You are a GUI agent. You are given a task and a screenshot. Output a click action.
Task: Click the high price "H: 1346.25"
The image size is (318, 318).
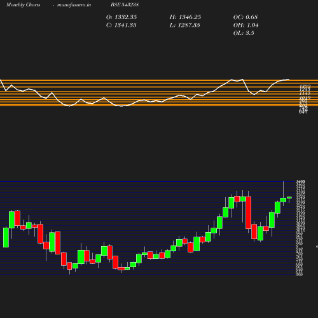coord(185,17)
